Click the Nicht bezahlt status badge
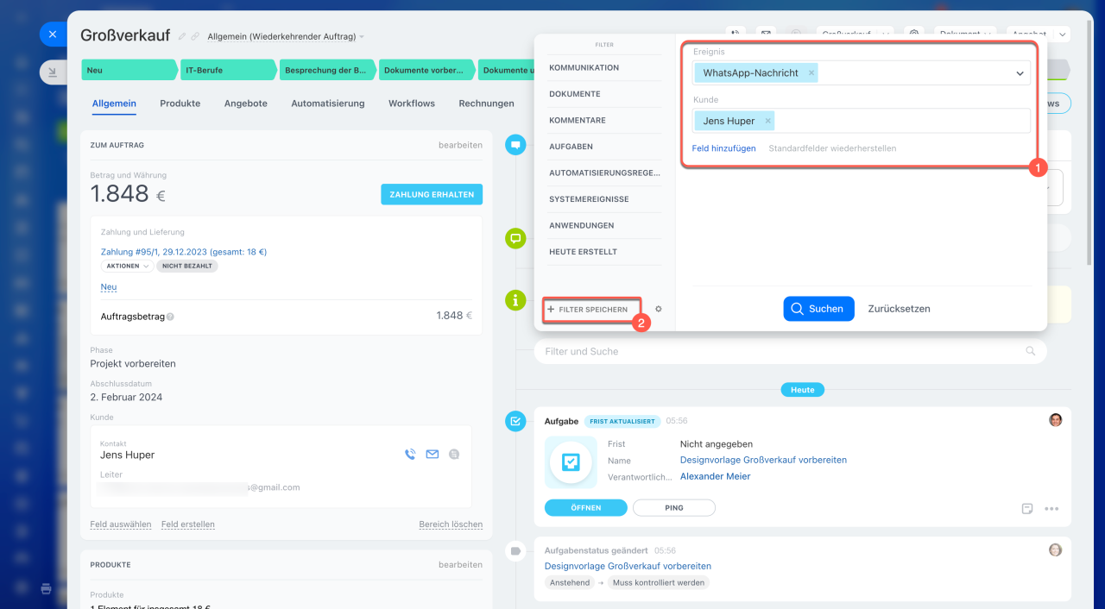 click(187, 267)
